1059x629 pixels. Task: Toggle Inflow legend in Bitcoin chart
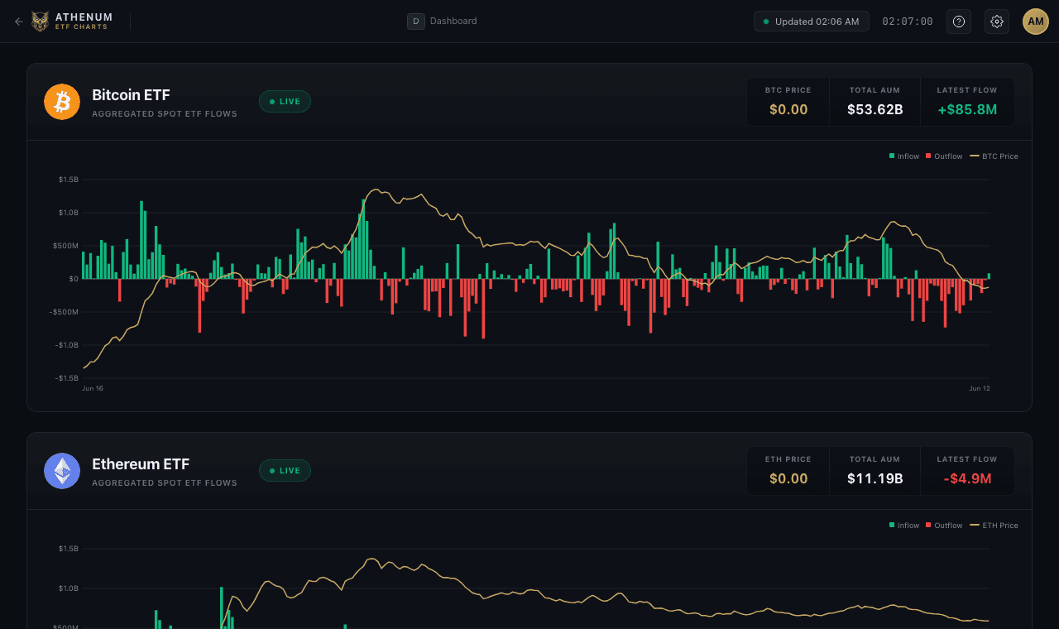[904, 156]
